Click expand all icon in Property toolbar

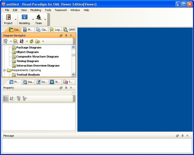click(25, 98)
